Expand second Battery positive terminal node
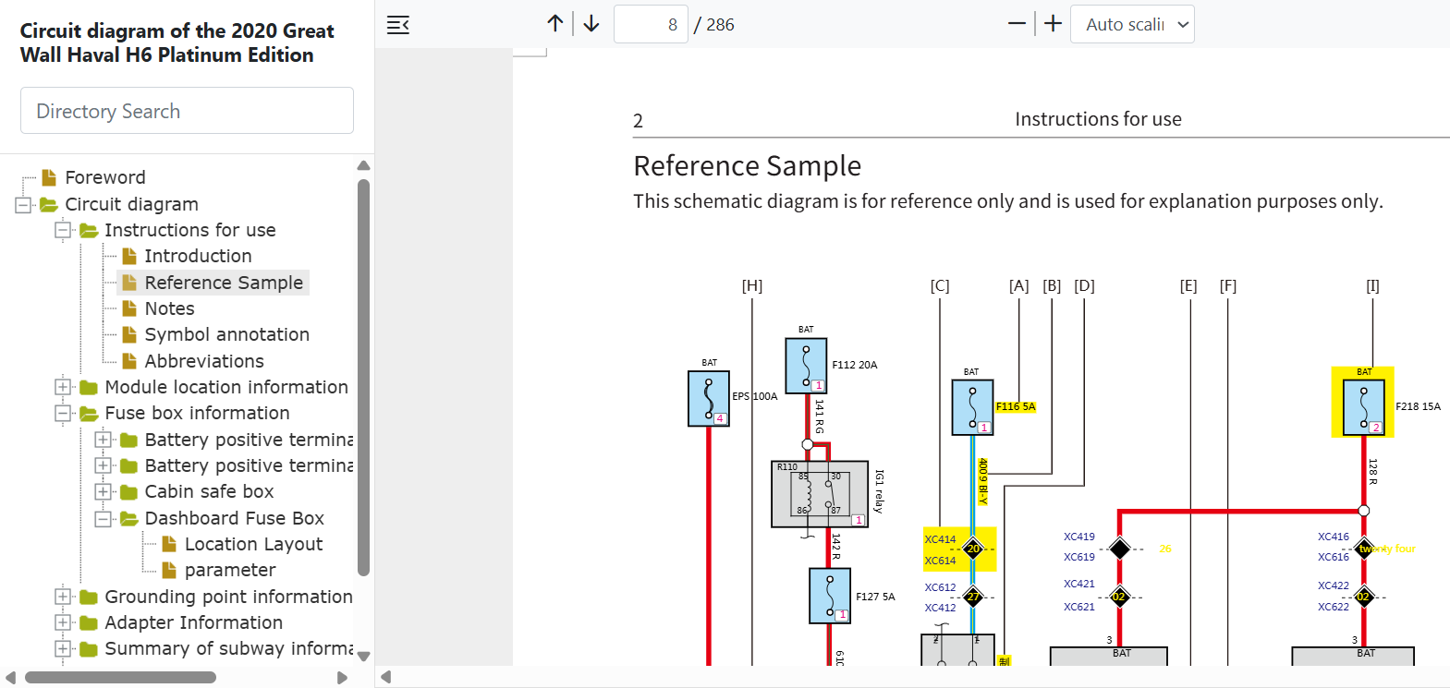This screenshot has width=1450, height=688. point(104,465)
